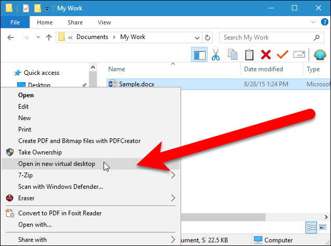
Task: Go up one folder level arrow
Action: [x=49, y=37]
